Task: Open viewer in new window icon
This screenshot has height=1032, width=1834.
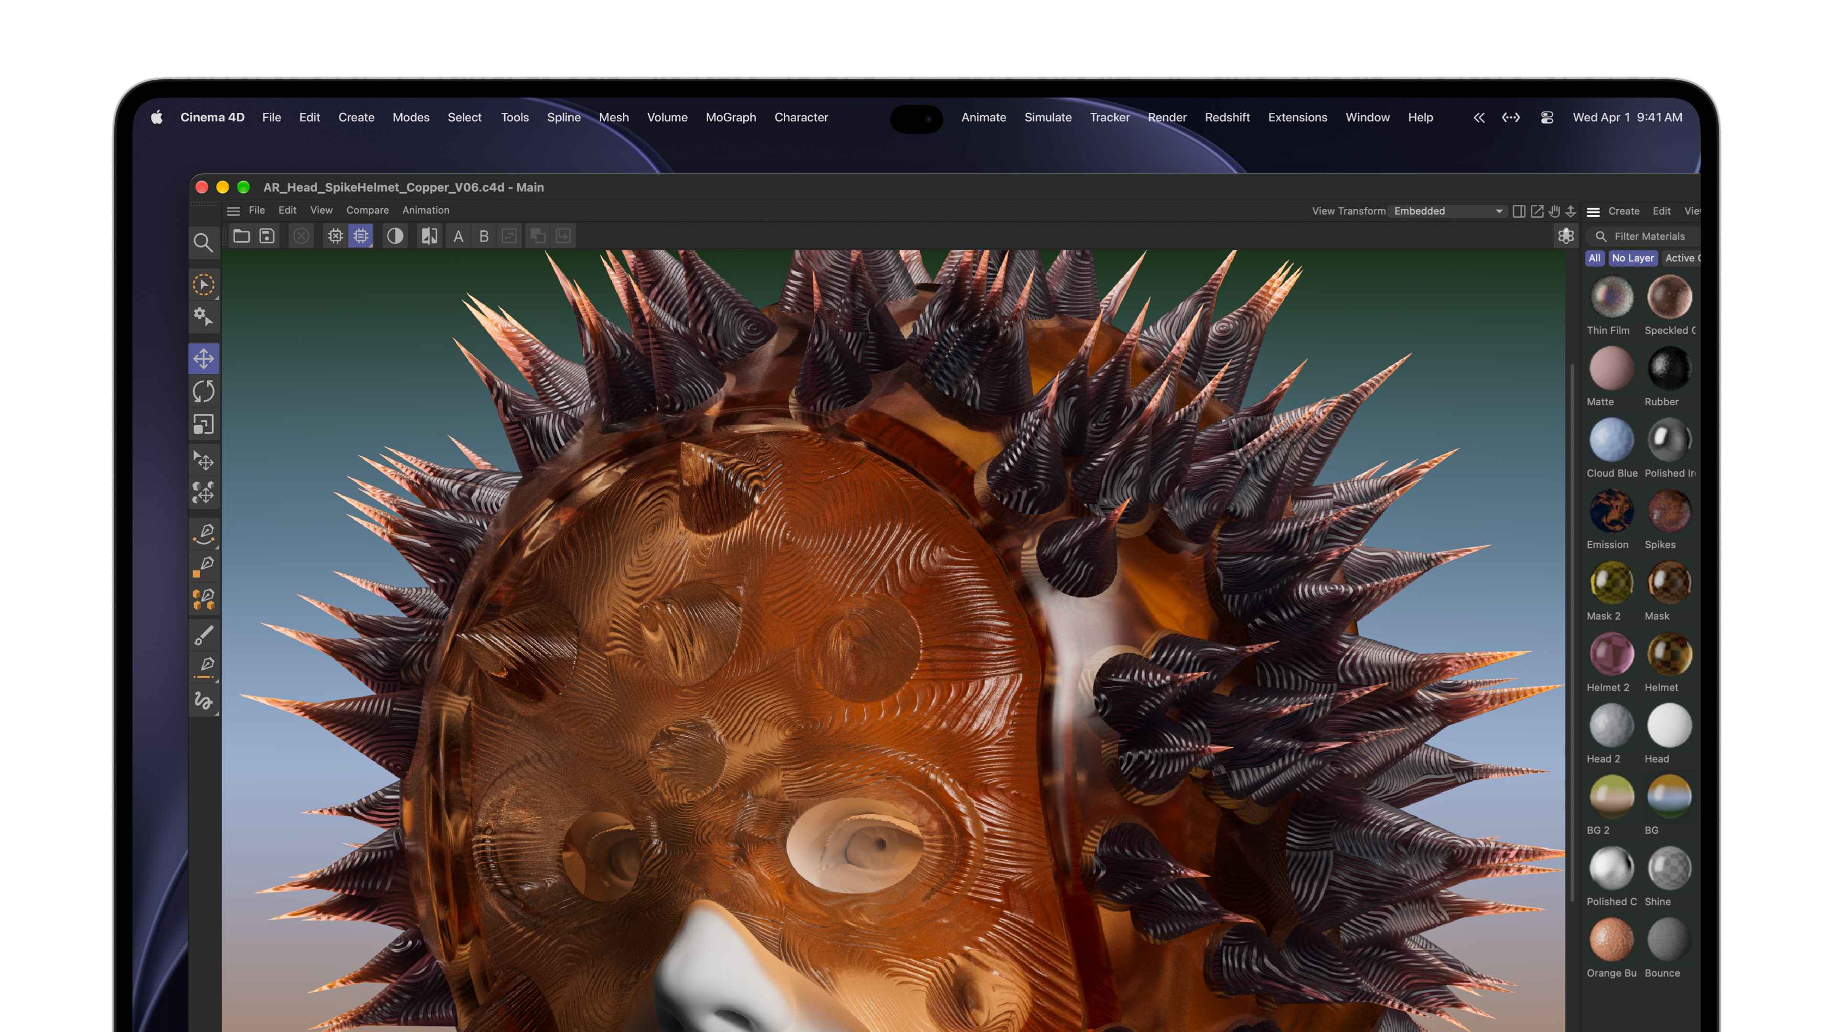Action: [1537, 211]
